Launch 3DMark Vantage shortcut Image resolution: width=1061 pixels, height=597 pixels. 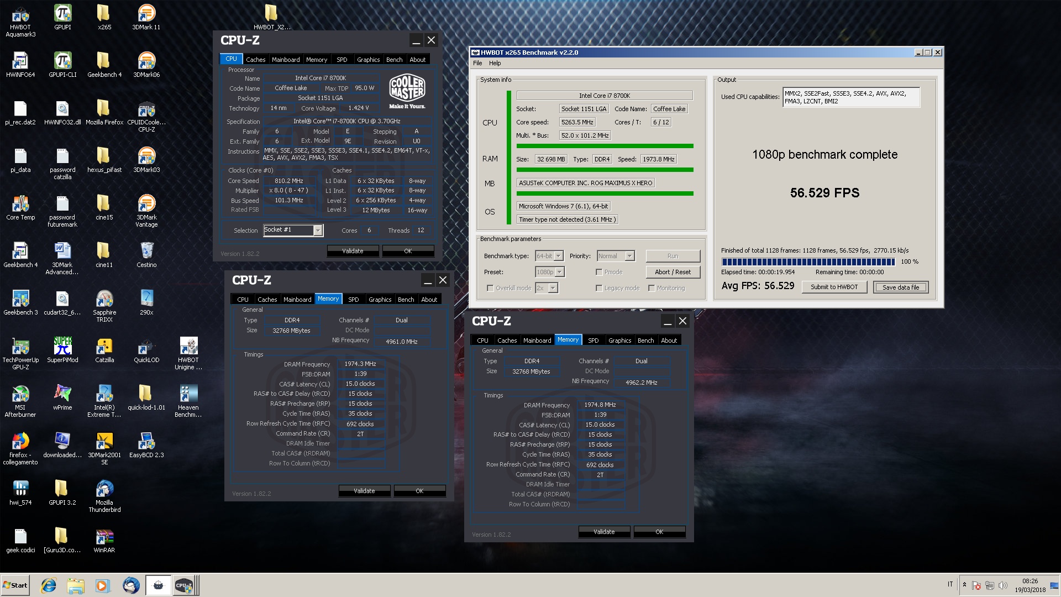146,211
